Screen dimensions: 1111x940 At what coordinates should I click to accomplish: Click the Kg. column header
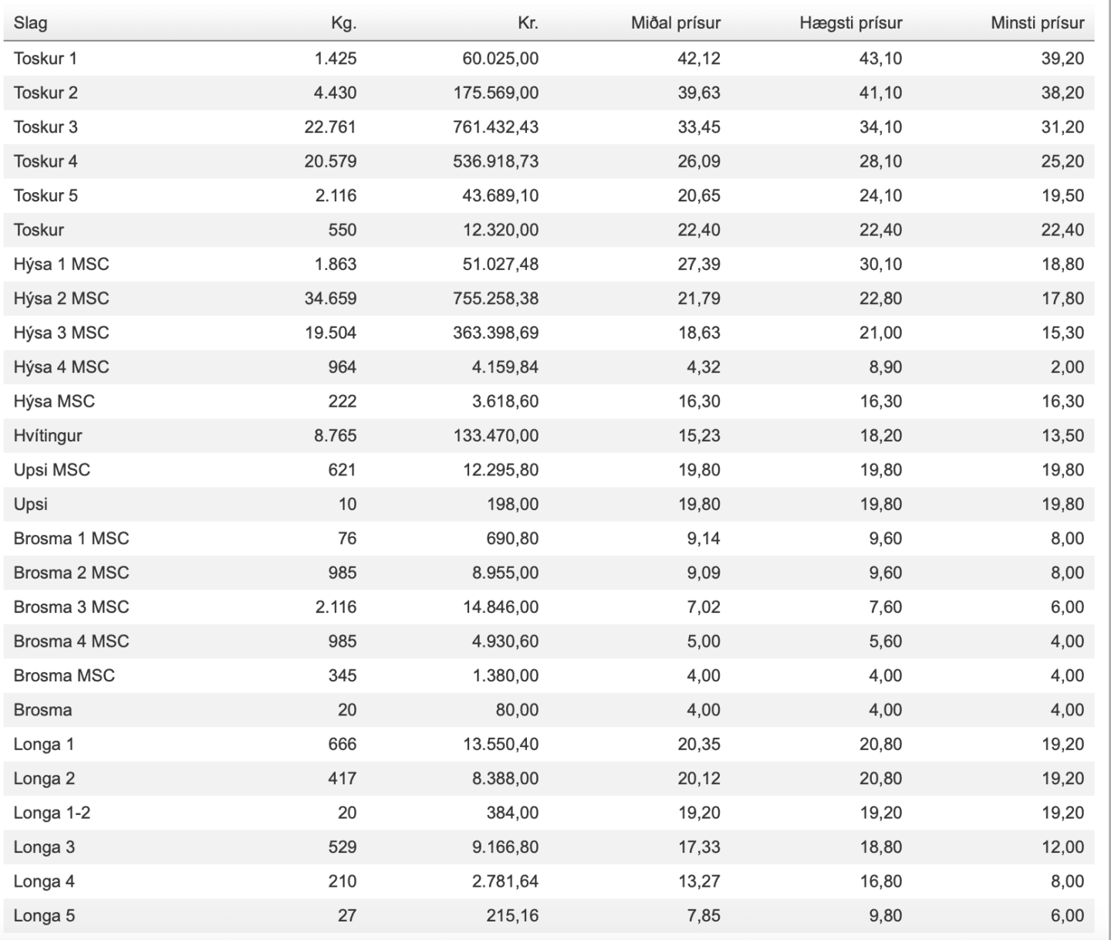pos(343,23)
